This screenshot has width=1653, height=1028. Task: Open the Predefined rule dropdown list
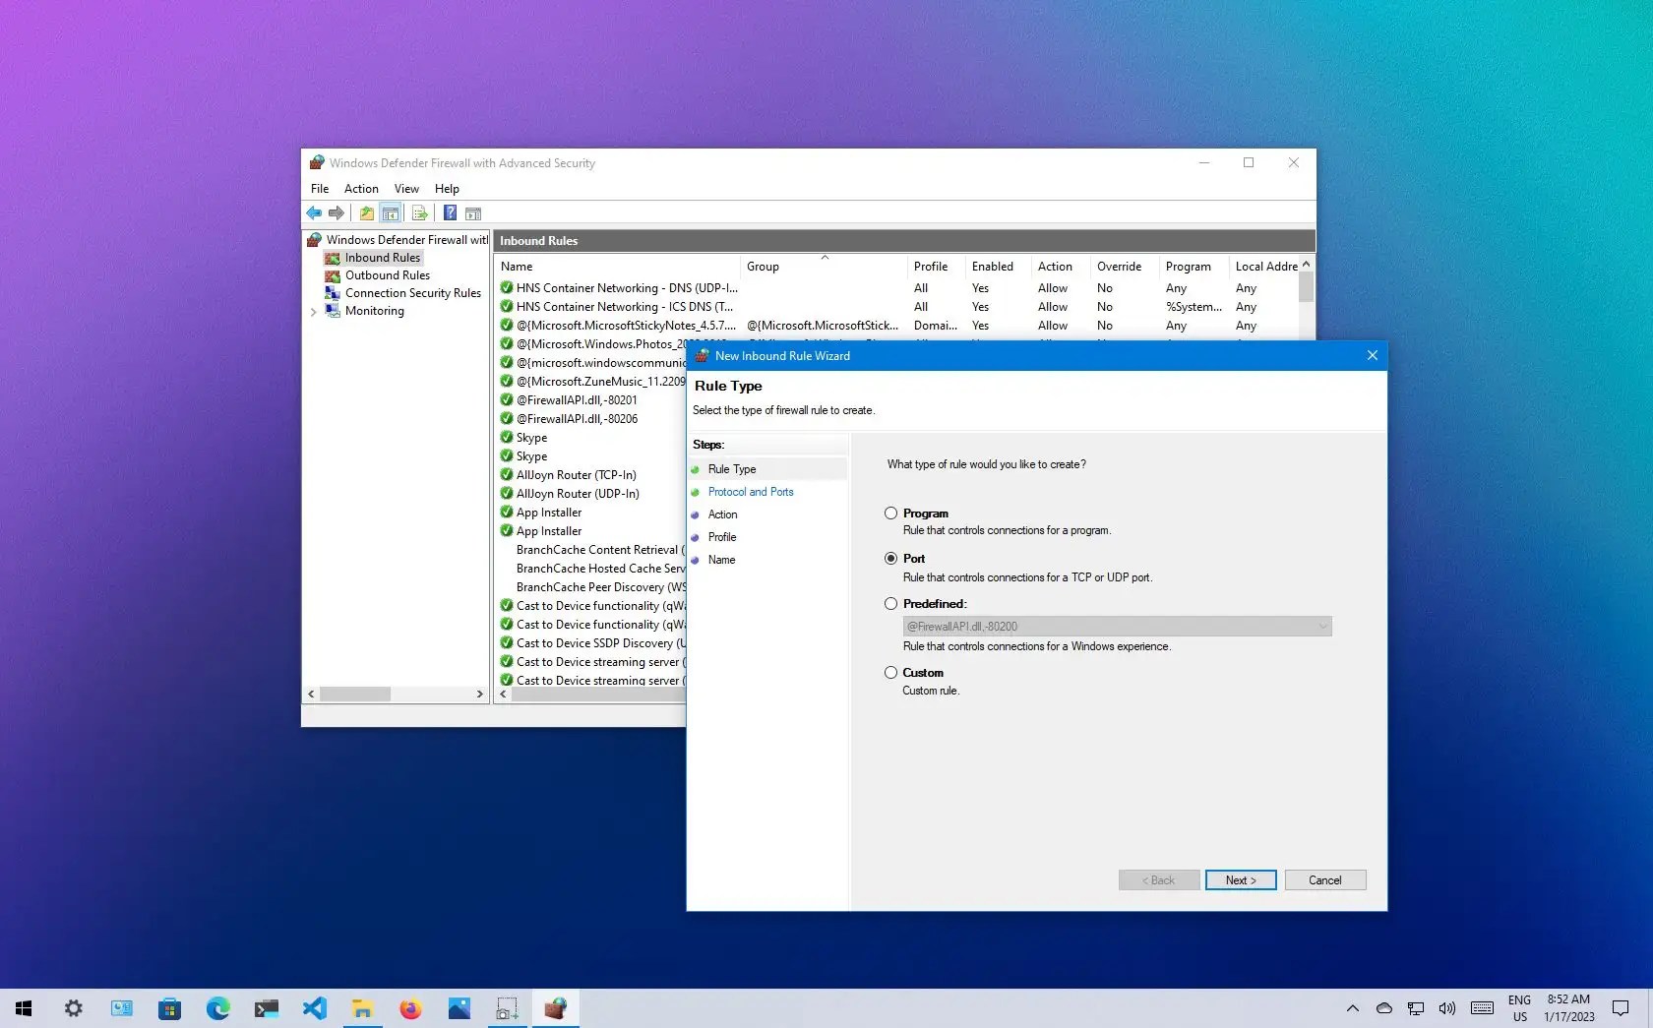click(x=1322, y=626)
